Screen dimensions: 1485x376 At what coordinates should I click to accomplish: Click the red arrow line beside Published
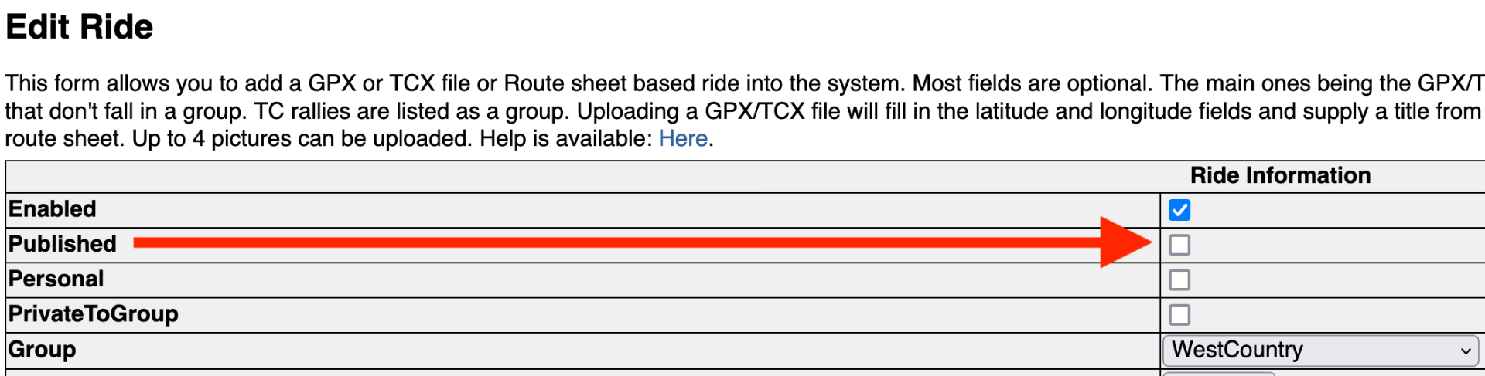click(619, 242)
